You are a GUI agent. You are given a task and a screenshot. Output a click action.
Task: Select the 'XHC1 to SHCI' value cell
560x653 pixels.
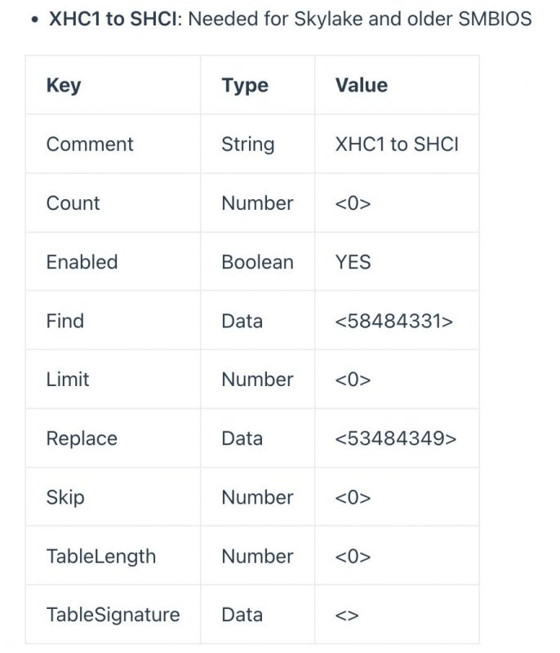(397, 144)
